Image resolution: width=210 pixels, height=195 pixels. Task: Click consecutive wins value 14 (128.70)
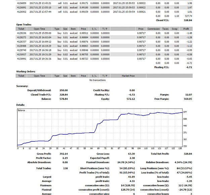pyautogui.click(x=128, y=186)
